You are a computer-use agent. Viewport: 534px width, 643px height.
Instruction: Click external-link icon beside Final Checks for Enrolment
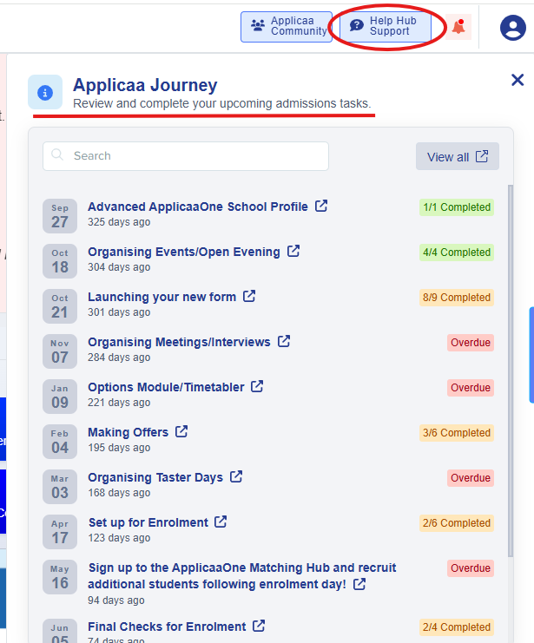click(x=259, y=626)
